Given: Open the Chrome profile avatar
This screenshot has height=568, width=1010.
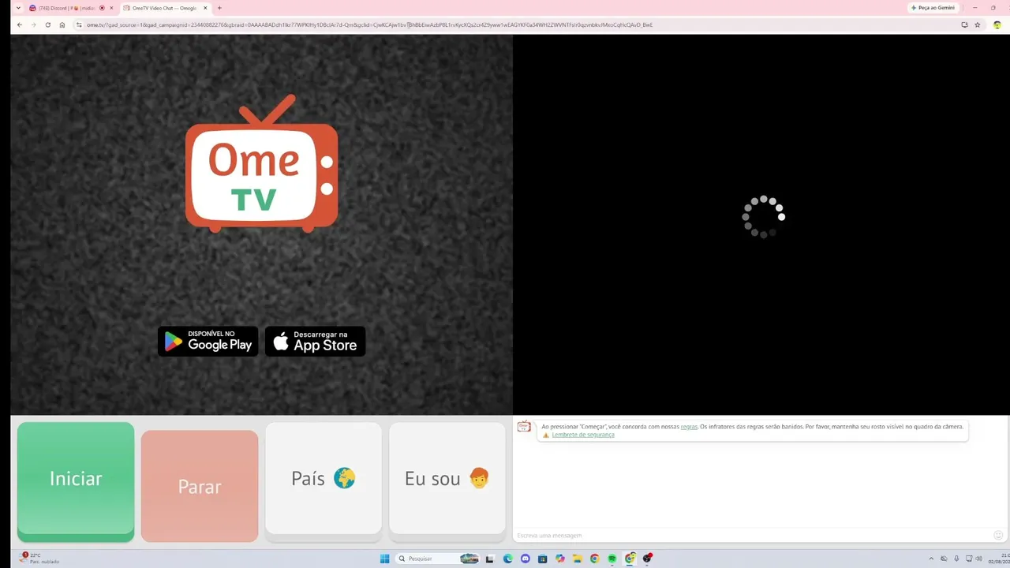Looking at the screenshot, I should point(997,24).
